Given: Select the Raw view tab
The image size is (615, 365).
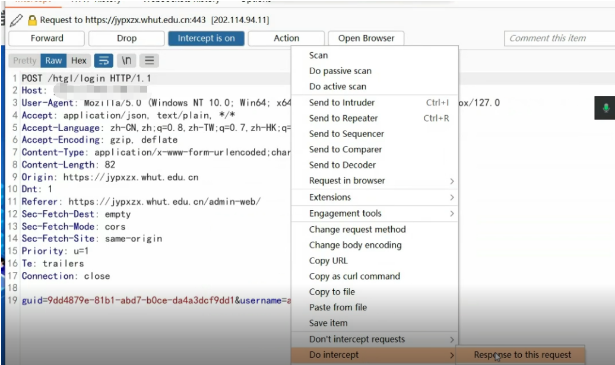Looking at the screenshot, I should (x=53, y=61).
